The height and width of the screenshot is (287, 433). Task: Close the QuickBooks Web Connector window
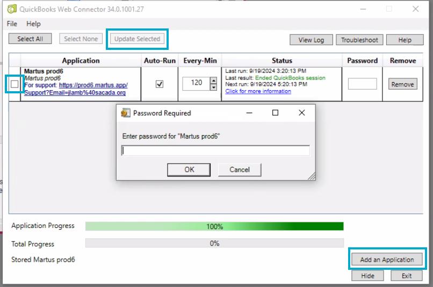pos(415,9)
